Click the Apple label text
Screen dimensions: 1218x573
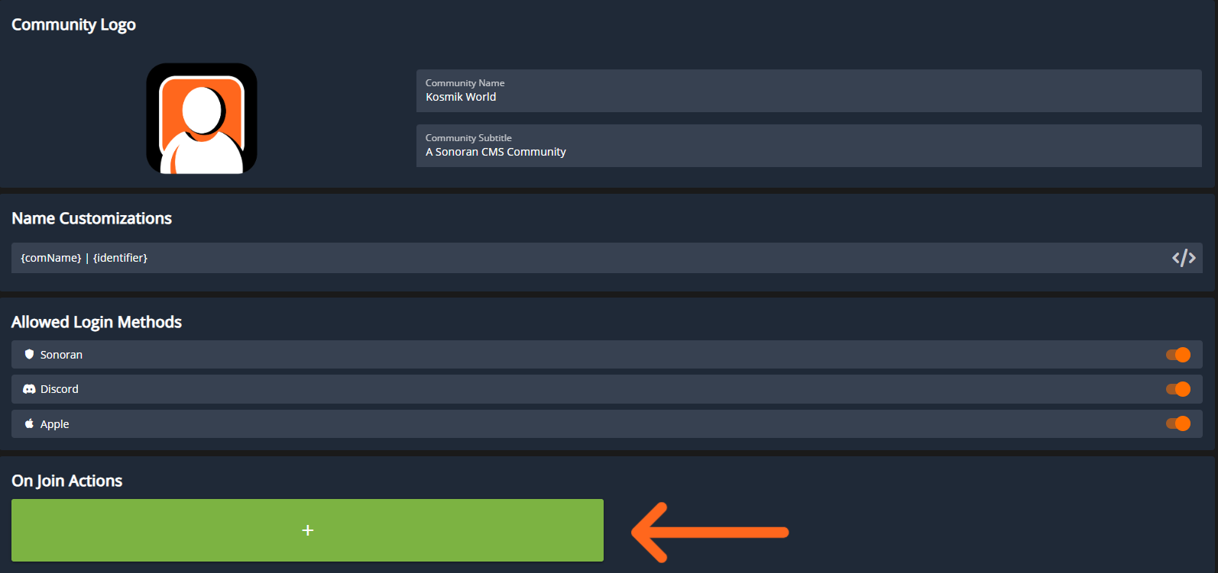coord(55,424)
